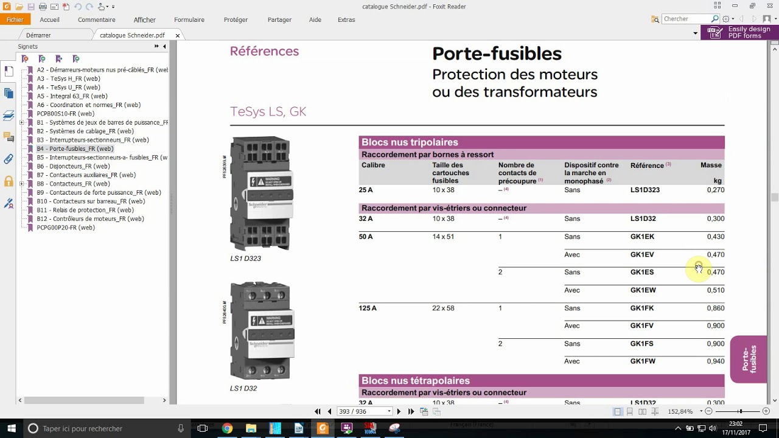Click the Cortana search box on taskbar
Viewport: 779px width, 438px height.
[107, 428]
